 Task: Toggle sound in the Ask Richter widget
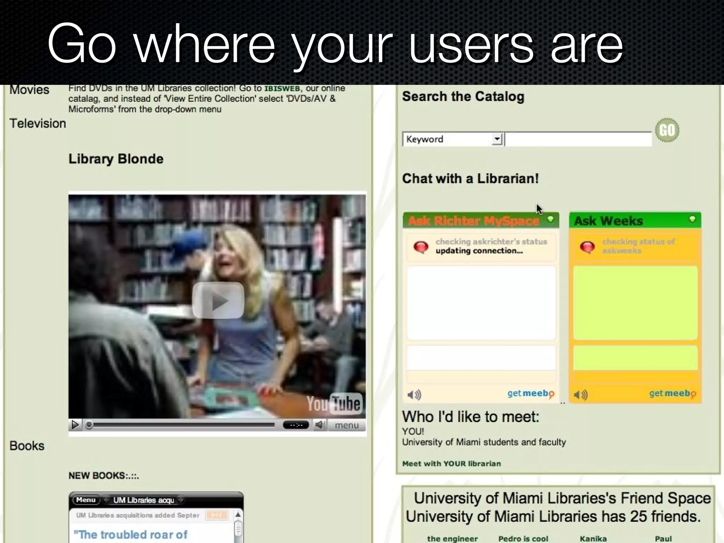coord(414,395)
